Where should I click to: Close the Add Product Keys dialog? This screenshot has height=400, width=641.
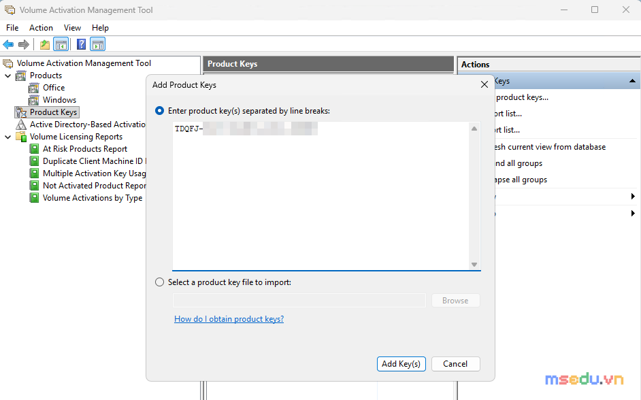tap(484, 84)
